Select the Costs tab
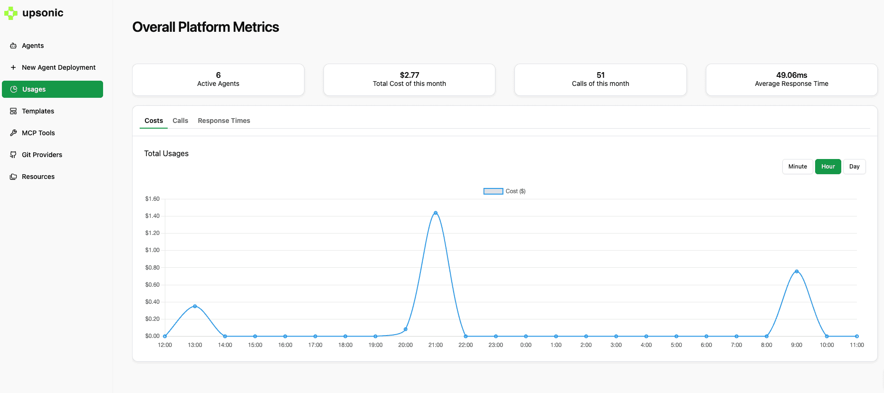Screen dimensions: 884x393 point(154,121)
